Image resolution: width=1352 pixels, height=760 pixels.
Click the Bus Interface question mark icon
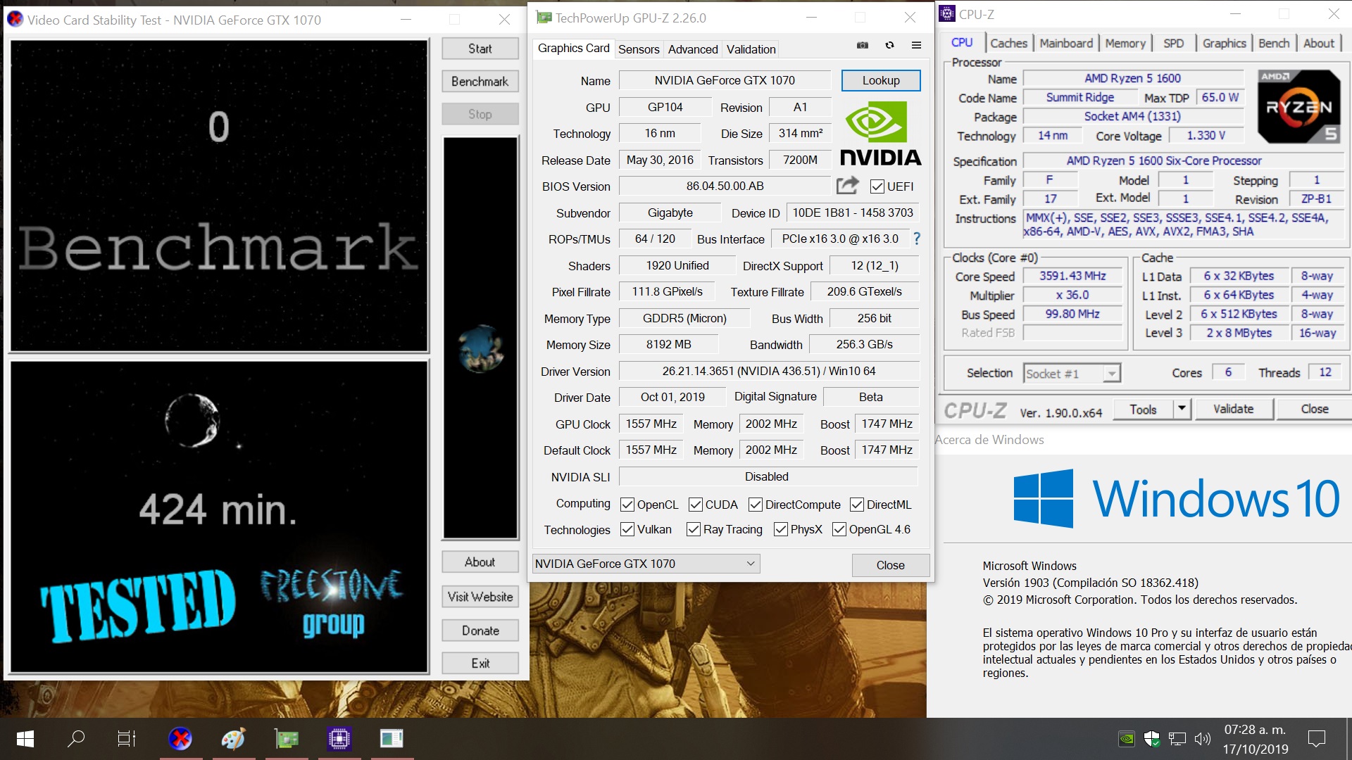(916, 239)
